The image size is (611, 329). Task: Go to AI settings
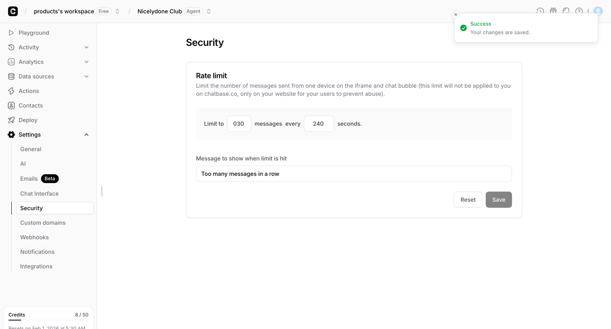pos(23,164)
